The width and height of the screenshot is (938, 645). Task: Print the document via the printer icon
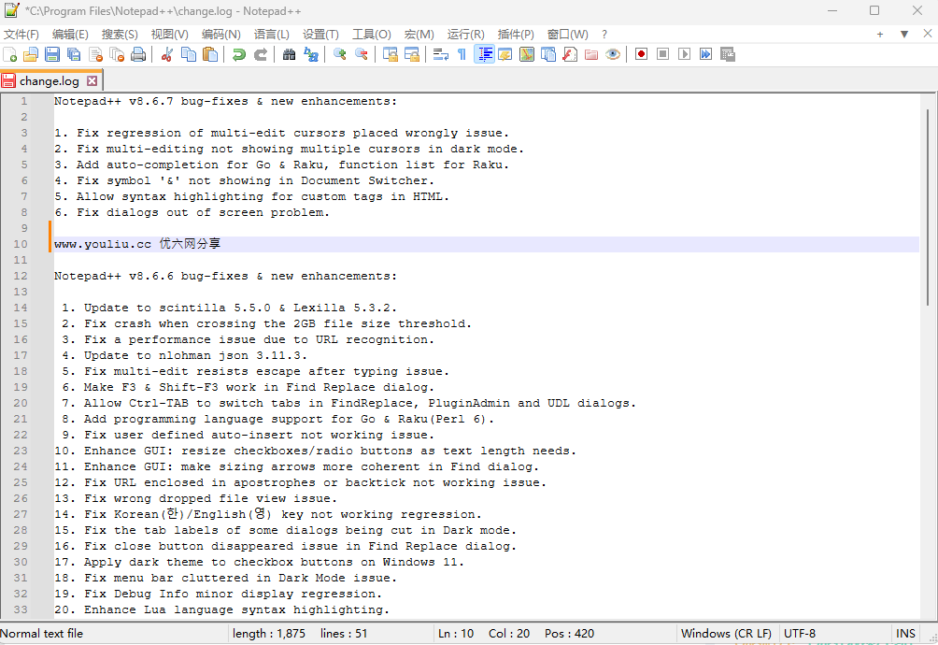pos(138,54)
